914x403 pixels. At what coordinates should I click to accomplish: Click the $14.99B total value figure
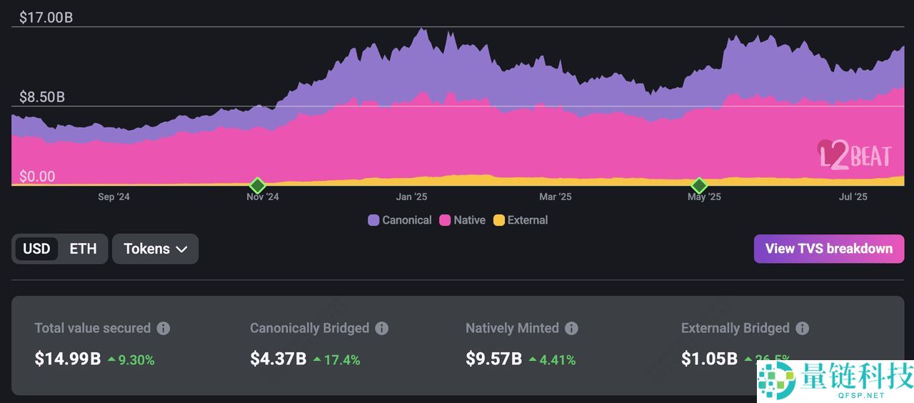68,359
